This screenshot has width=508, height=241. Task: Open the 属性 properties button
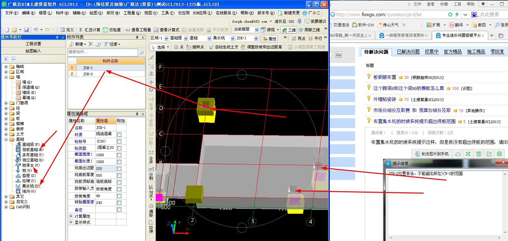(269, 38)
